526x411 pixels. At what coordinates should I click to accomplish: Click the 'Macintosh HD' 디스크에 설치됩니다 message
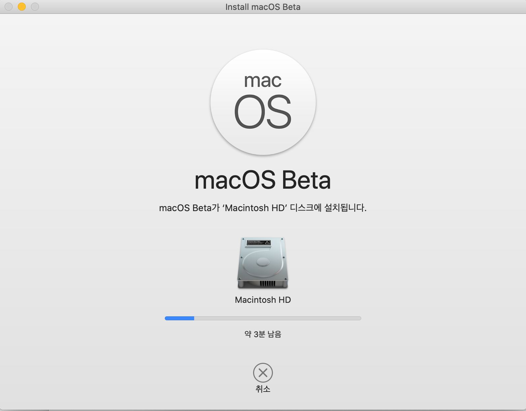263,208
